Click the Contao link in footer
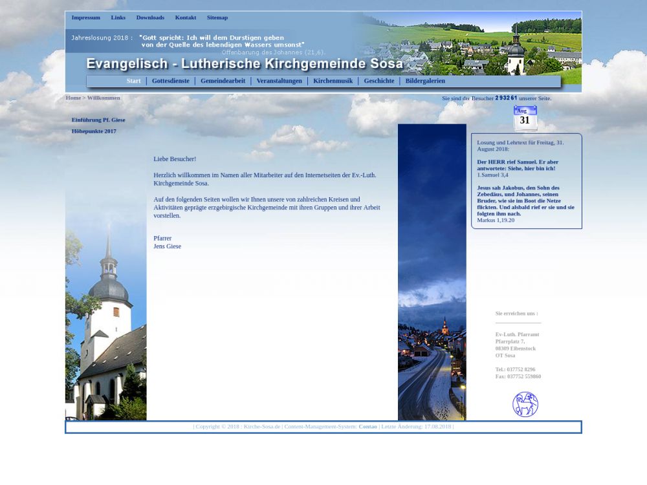647x485 pixels. (367, 427)
